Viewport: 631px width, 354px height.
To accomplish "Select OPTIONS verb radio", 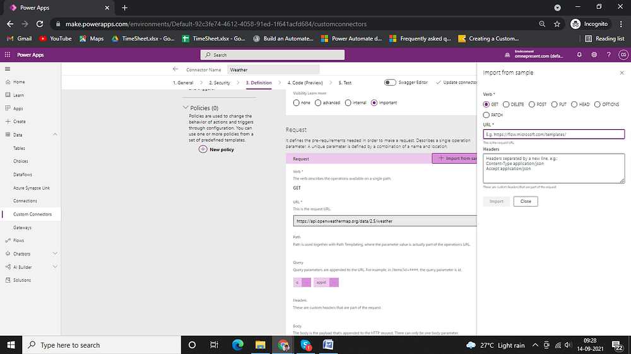I will [x=597, y=105].
